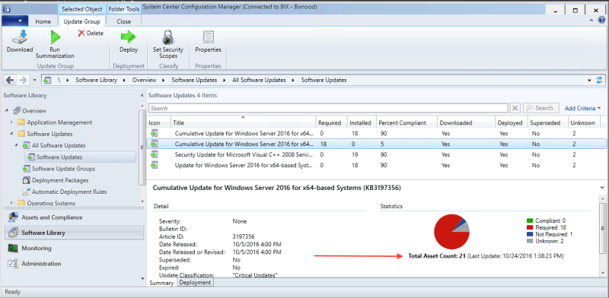Select the Folder Tools contextual tab
Screen dimensions: 609x298
(x=124, y=9)
